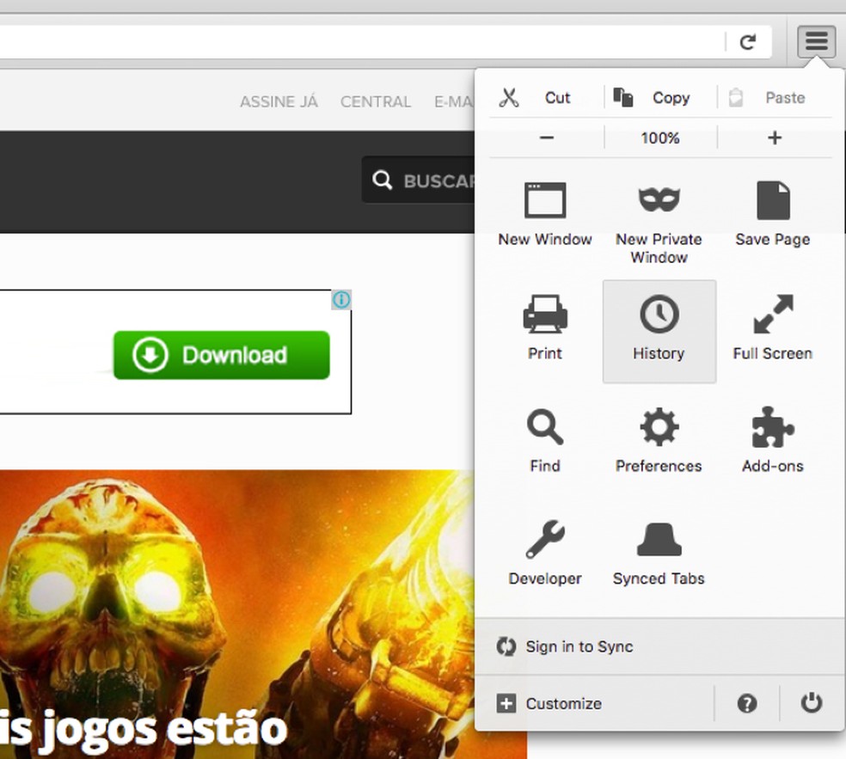Increase page zoom with the plus control
The image size is (846, 759).
(775, 138)
